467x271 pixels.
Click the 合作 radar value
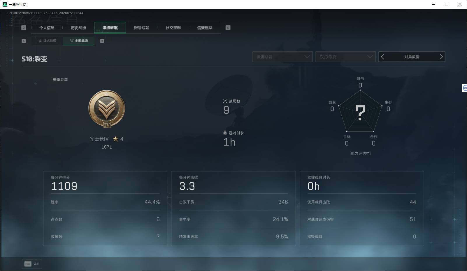(374, 143)
